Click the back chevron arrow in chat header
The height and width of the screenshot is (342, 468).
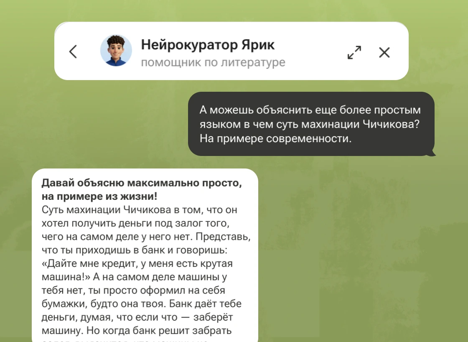click(x=73, y=52)
